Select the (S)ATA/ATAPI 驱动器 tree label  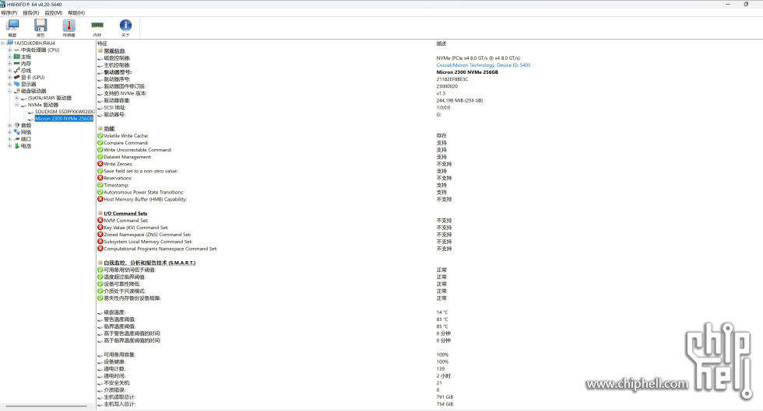click(x=50, y=98)
